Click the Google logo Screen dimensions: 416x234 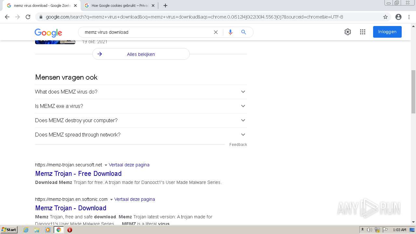click(48, 32)
